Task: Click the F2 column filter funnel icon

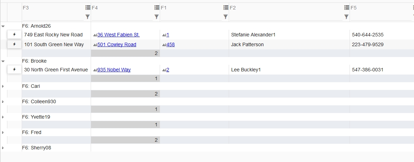Action: click(346, 17)
